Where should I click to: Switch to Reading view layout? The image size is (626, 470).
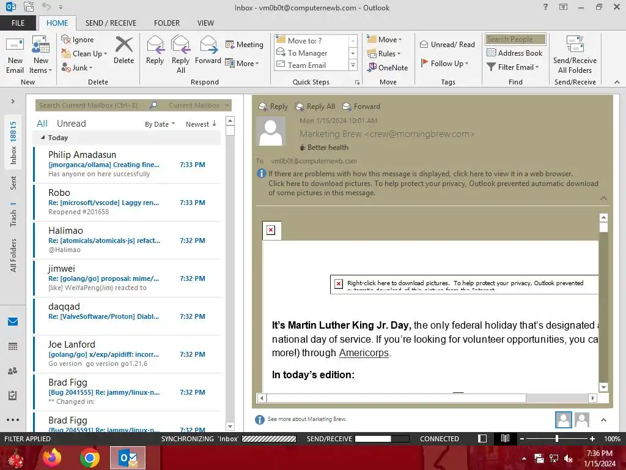(505, 439)
